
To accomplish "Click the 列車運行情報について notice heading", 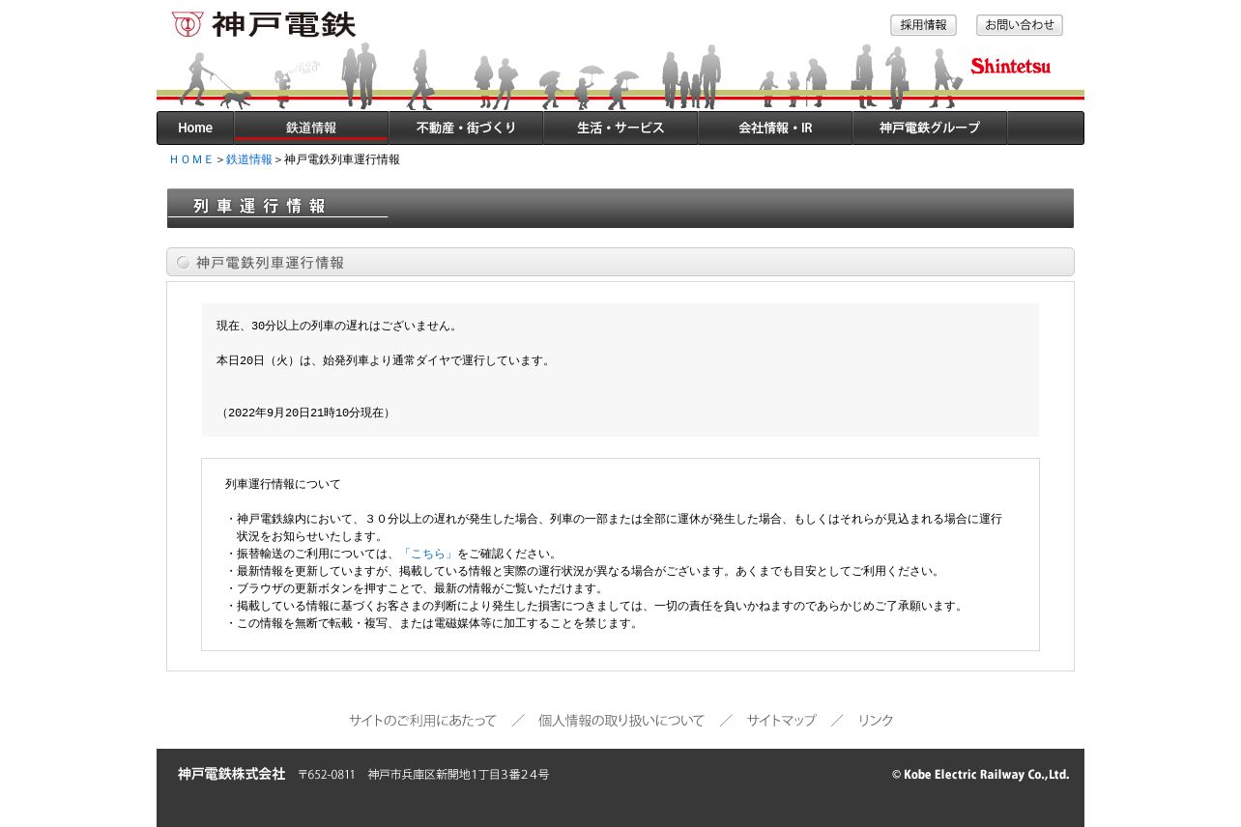I will pos(283,484).
